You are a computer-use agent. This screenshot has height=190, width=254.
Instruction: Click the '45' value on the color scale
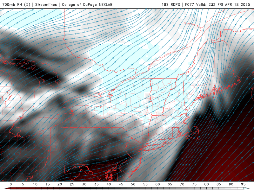pyautogui.click(x=121, y=184)
